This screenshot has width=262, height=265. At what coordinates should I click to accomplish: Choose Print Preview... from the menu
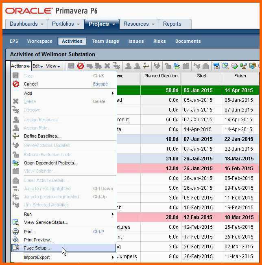pyautogui.click(x=64, y=240)
